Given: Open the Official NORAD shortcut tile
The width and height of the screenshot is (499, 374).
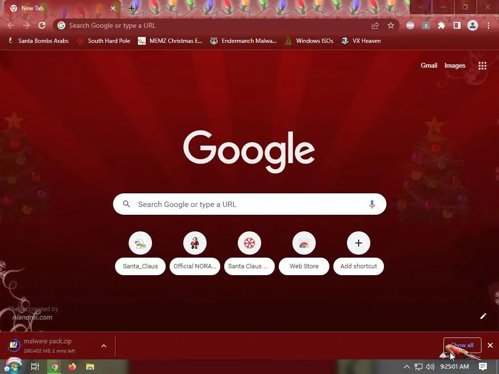Looking at the screenshot, I should [195, 253].
